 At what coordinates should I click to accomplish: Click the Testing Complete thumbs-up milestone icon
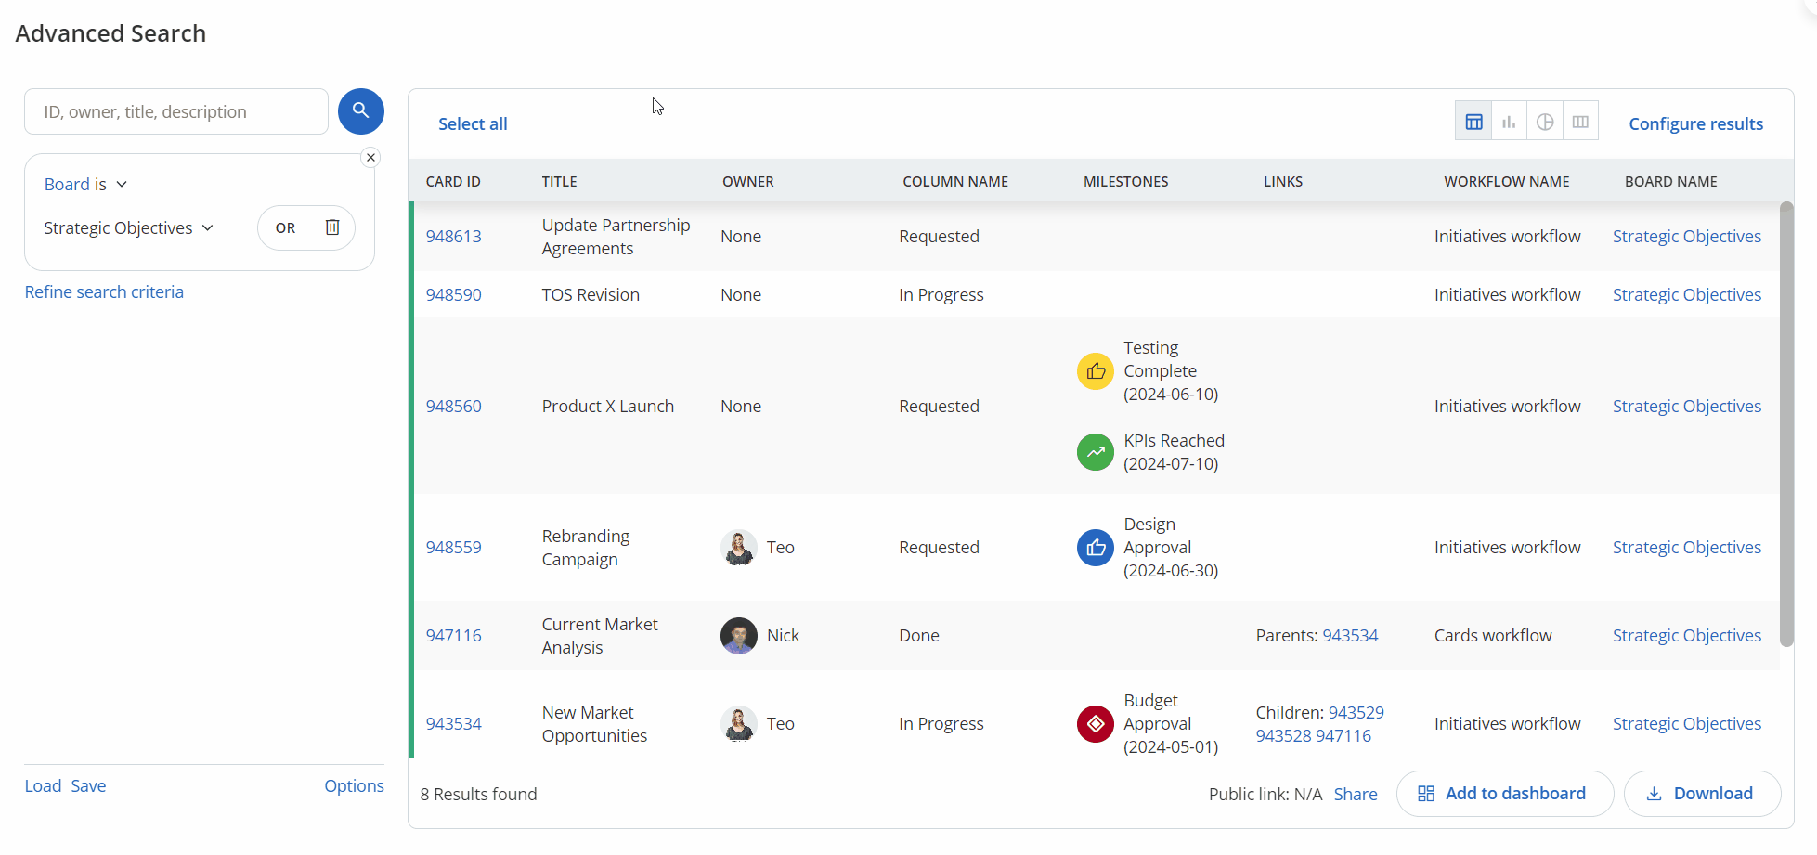coord(1096,371)
